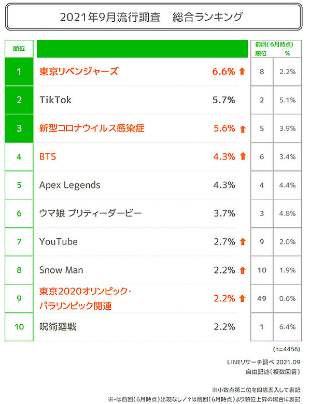Click the green rank 1 badge

(19, 71)
